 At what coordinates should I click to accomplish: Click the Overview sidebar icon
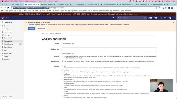pyautogui.click(x=2, y=26)
